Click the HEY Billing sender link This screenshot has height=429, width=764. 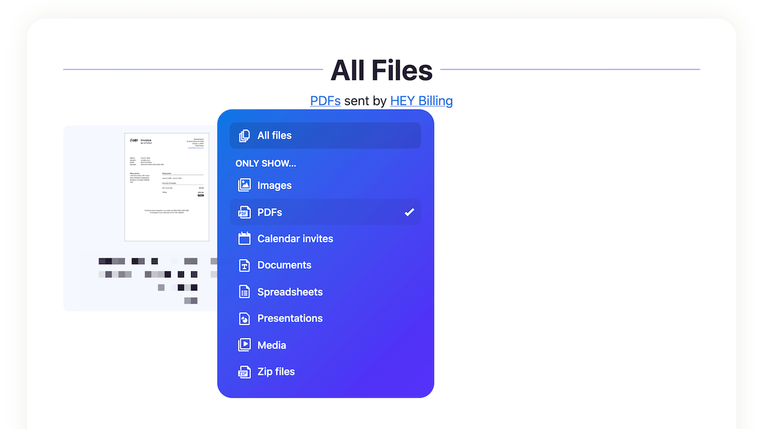pyautogui.click(x=421, y=101)
